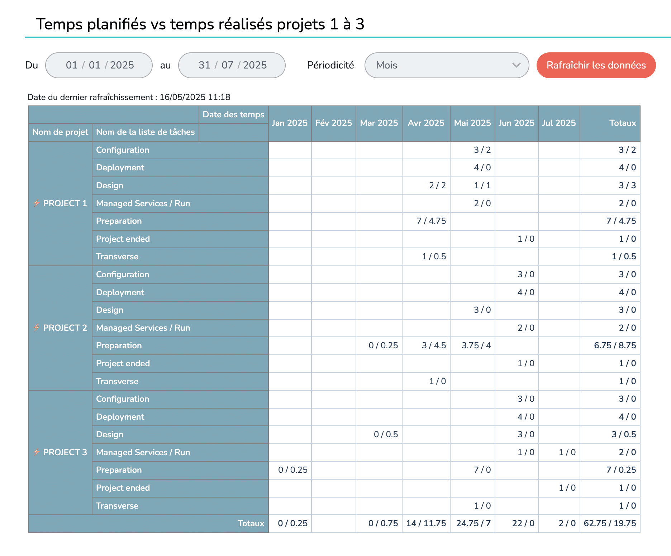Click the Avr 2025 column header
Viewport: 671px width, 556px height.
coord(426,123)
